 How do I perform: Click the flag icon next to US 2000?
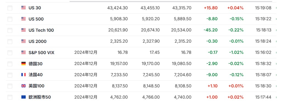click(24, 41)
